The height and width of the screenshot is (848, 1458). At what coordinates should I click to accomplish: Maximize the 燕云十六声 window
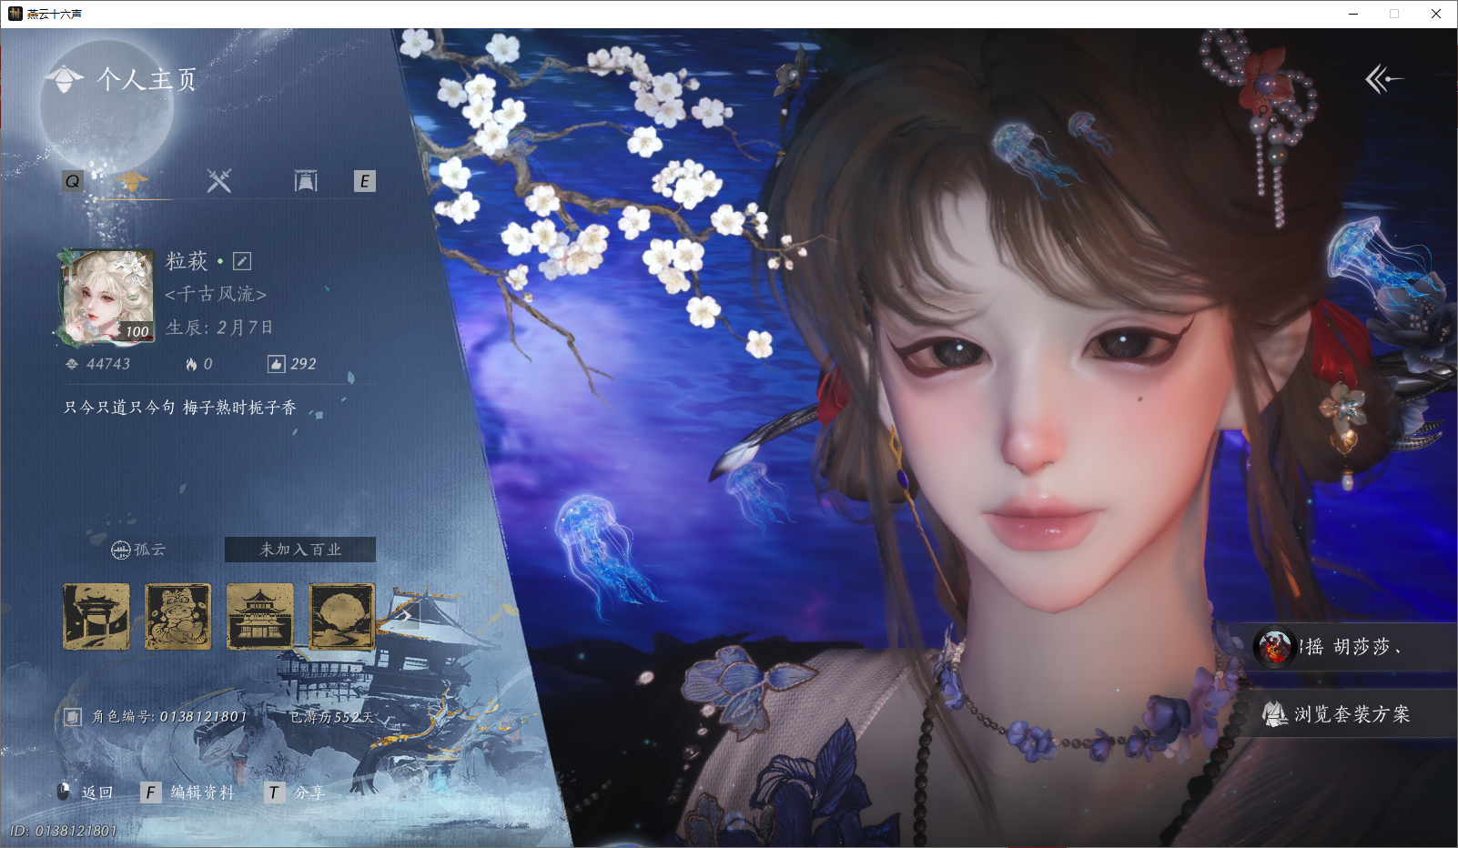point(1394,14)
